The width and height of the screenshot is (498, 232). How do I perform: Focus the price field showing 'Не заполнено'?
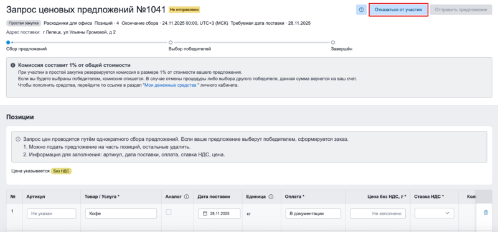(x=378, y=213)
